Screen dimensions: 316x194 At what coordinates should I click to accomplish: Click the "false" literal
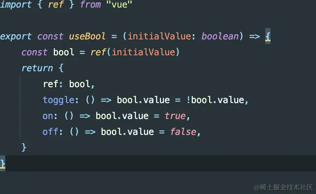tap(183, 132)
